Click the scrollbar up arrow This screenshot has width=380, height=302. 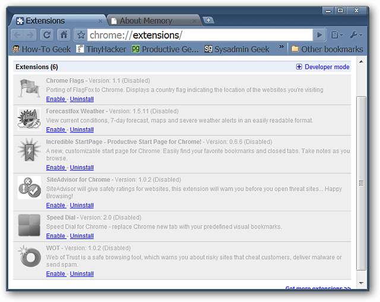click(361, 62)
